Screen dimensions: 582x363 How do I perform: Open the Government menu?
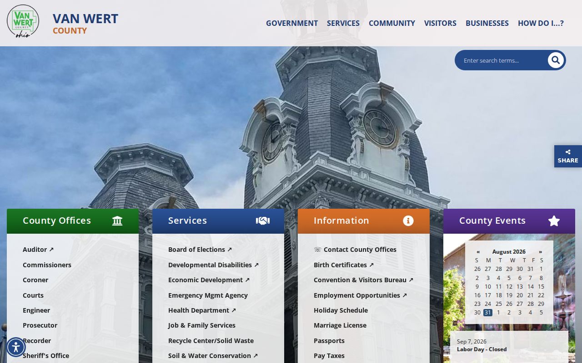click(x=292, y=23)
